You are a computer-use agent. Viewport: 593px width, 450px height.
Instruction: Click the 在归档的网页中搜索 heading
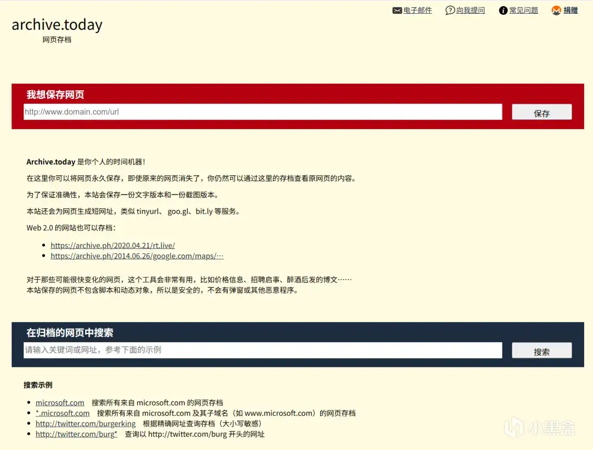(70, 332)
